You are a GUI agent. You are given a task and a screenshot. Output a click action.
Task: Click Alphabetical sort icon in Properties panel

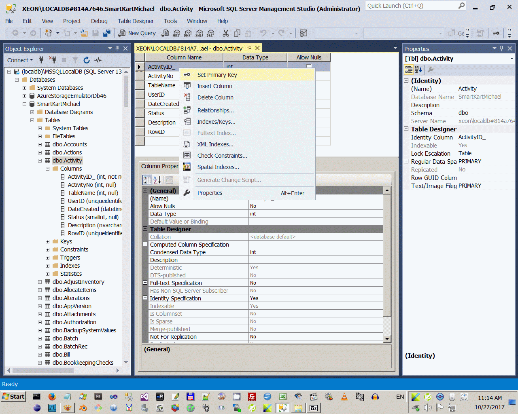pyautogui.click(x=418, y=70)
